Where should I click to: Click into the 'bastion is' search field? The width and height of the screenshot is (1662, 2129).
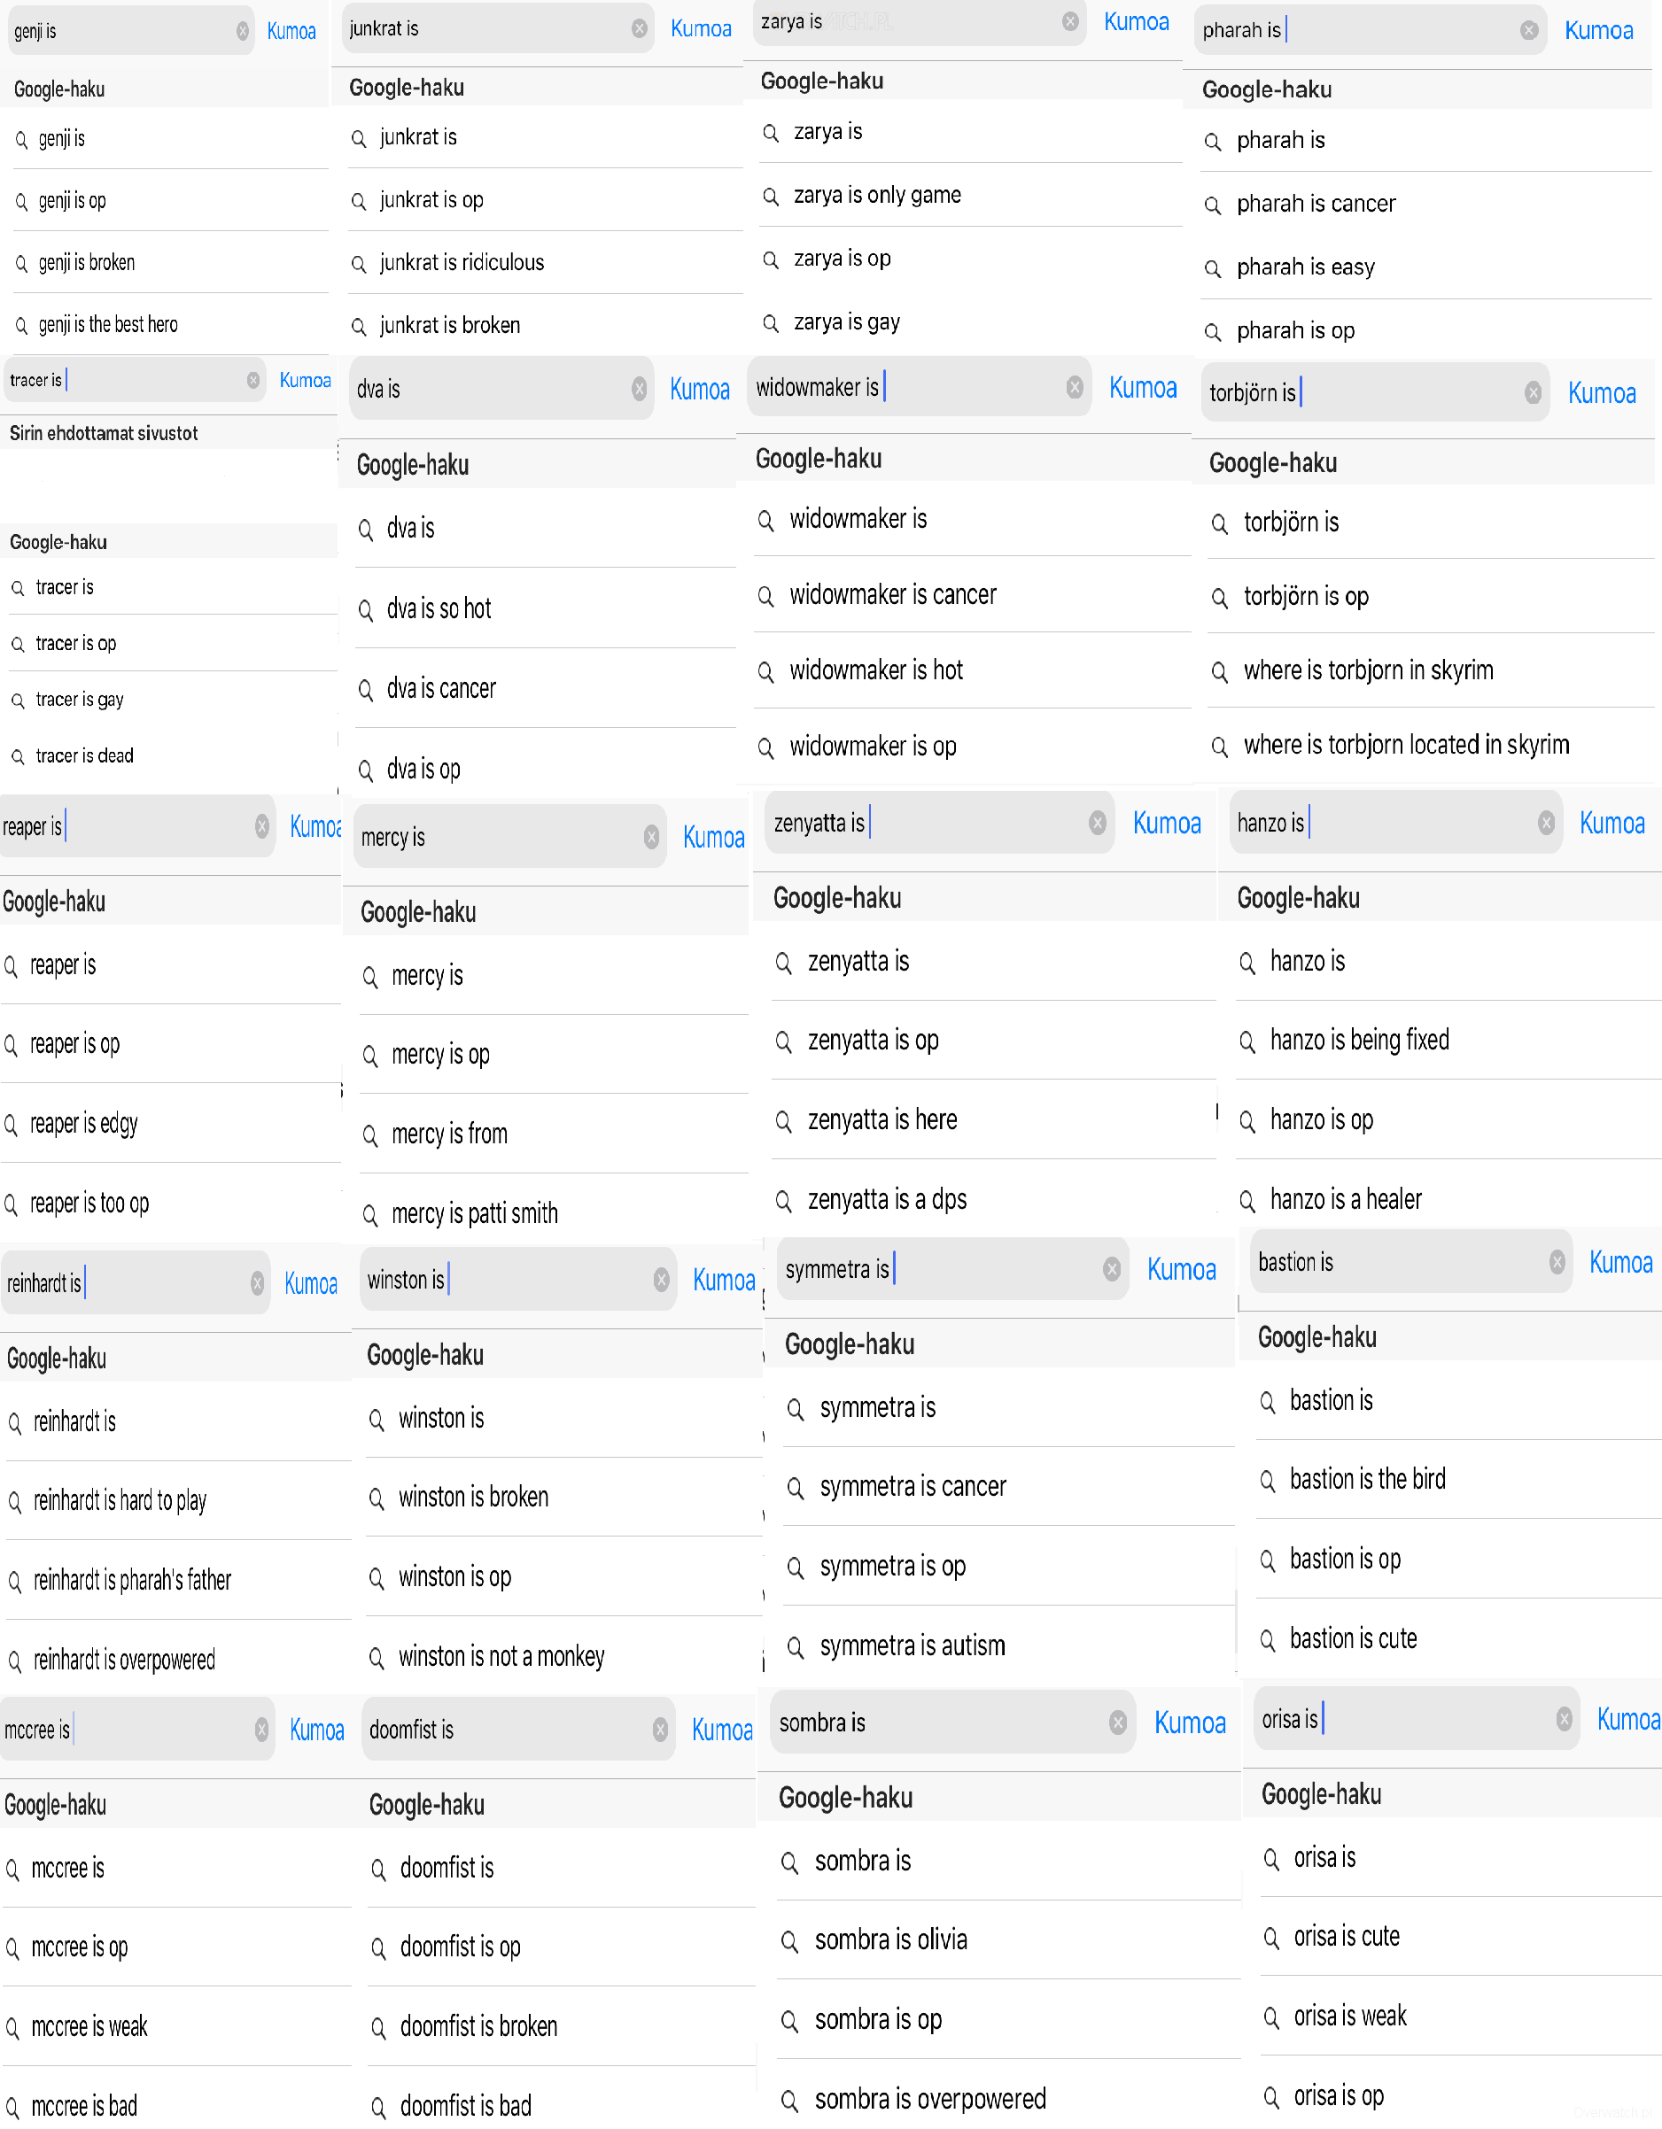point(1394,1262)
